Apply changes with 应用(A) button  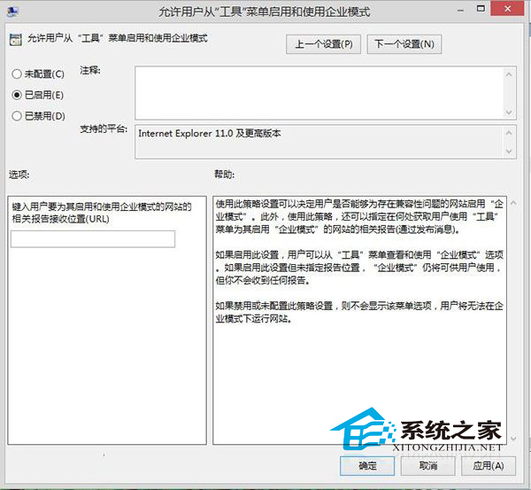pos(489,465)
